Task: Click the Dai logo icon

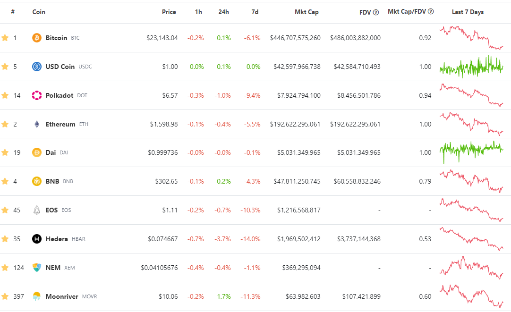Action: [37, 152]
